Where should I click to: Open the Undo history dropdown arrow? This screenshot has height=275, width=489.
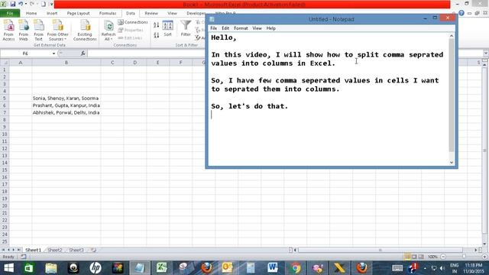25,4
